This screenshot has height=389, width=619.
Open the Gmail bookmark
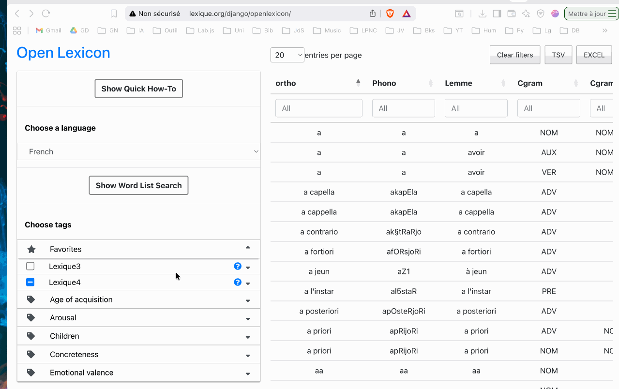click(x=48, y=30)
